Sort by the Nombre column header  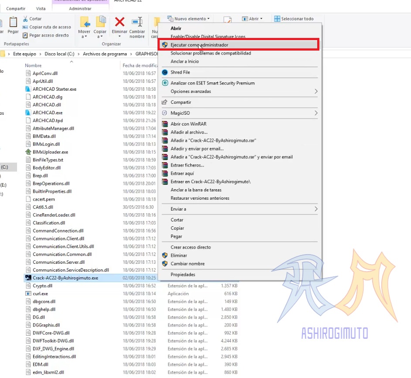(33, 65)
